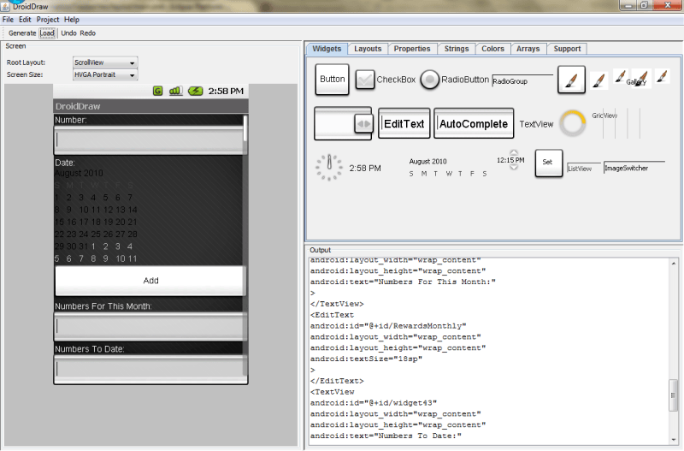Click the Number: label in preview

click(x=71, y=120)
